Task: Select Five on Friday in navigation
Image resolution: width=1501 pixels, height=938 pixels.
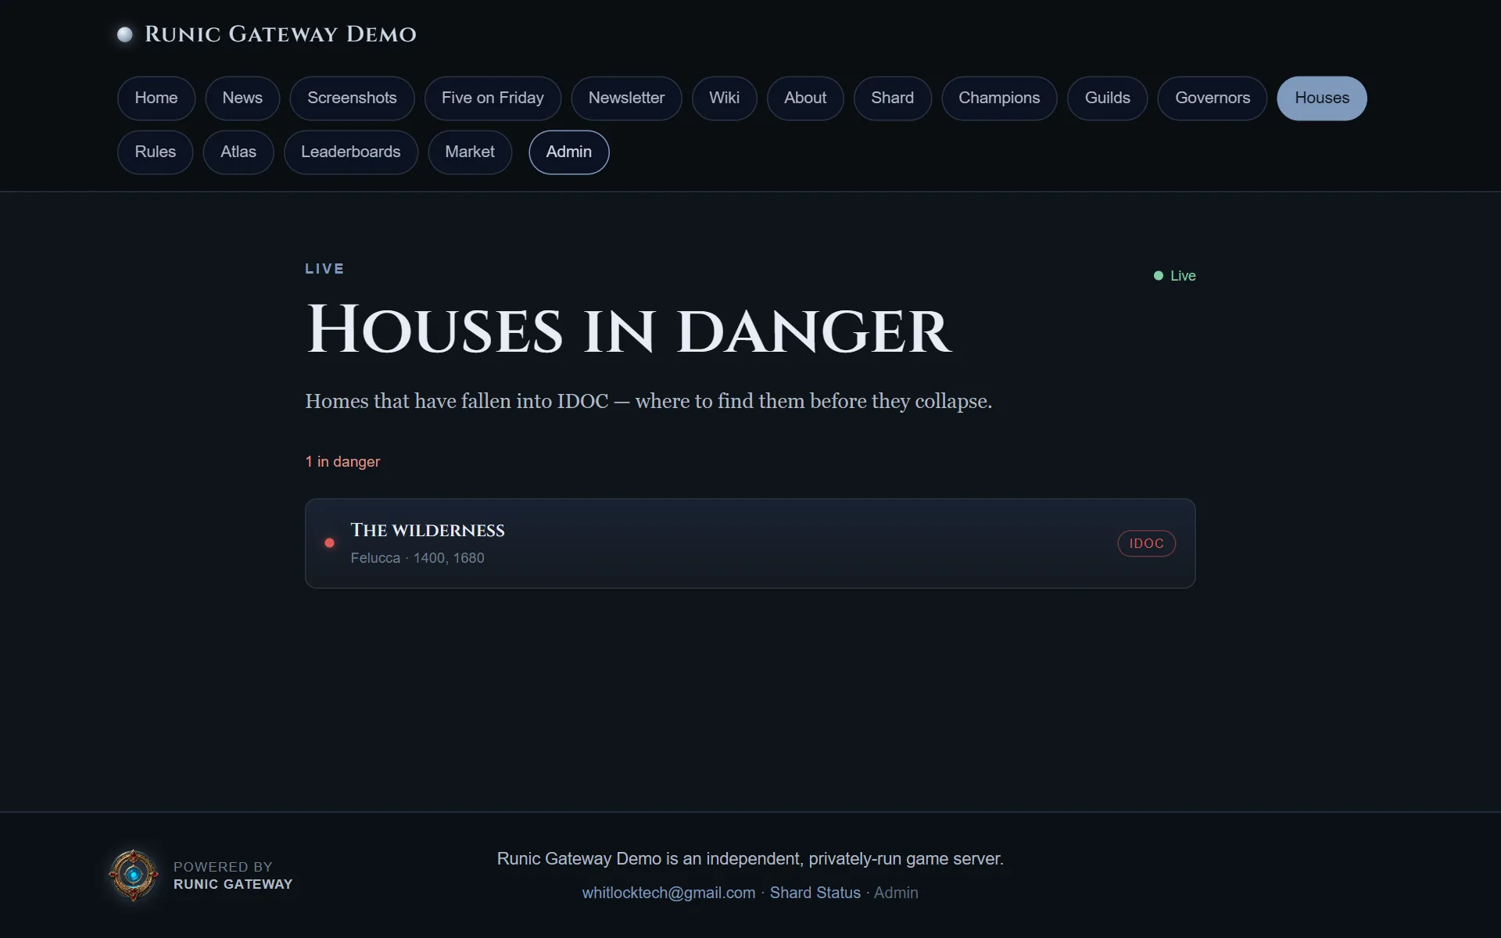Action: [x=493, y=98]
